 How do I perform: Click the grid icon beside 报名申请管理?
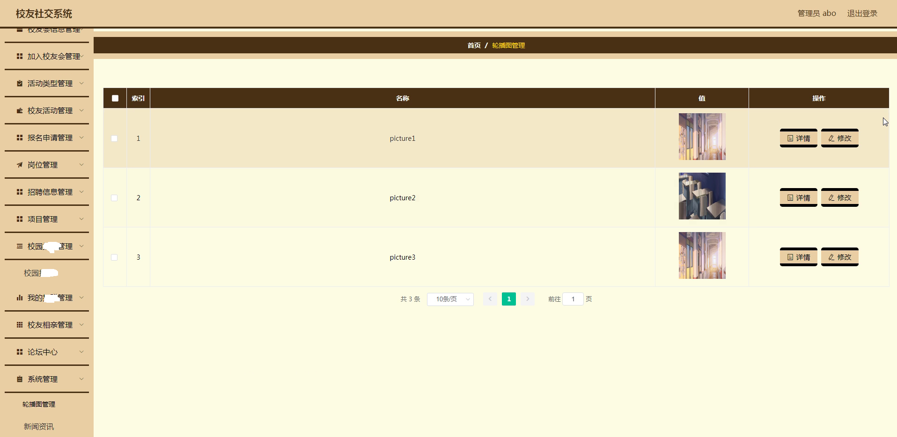(20, 138)
